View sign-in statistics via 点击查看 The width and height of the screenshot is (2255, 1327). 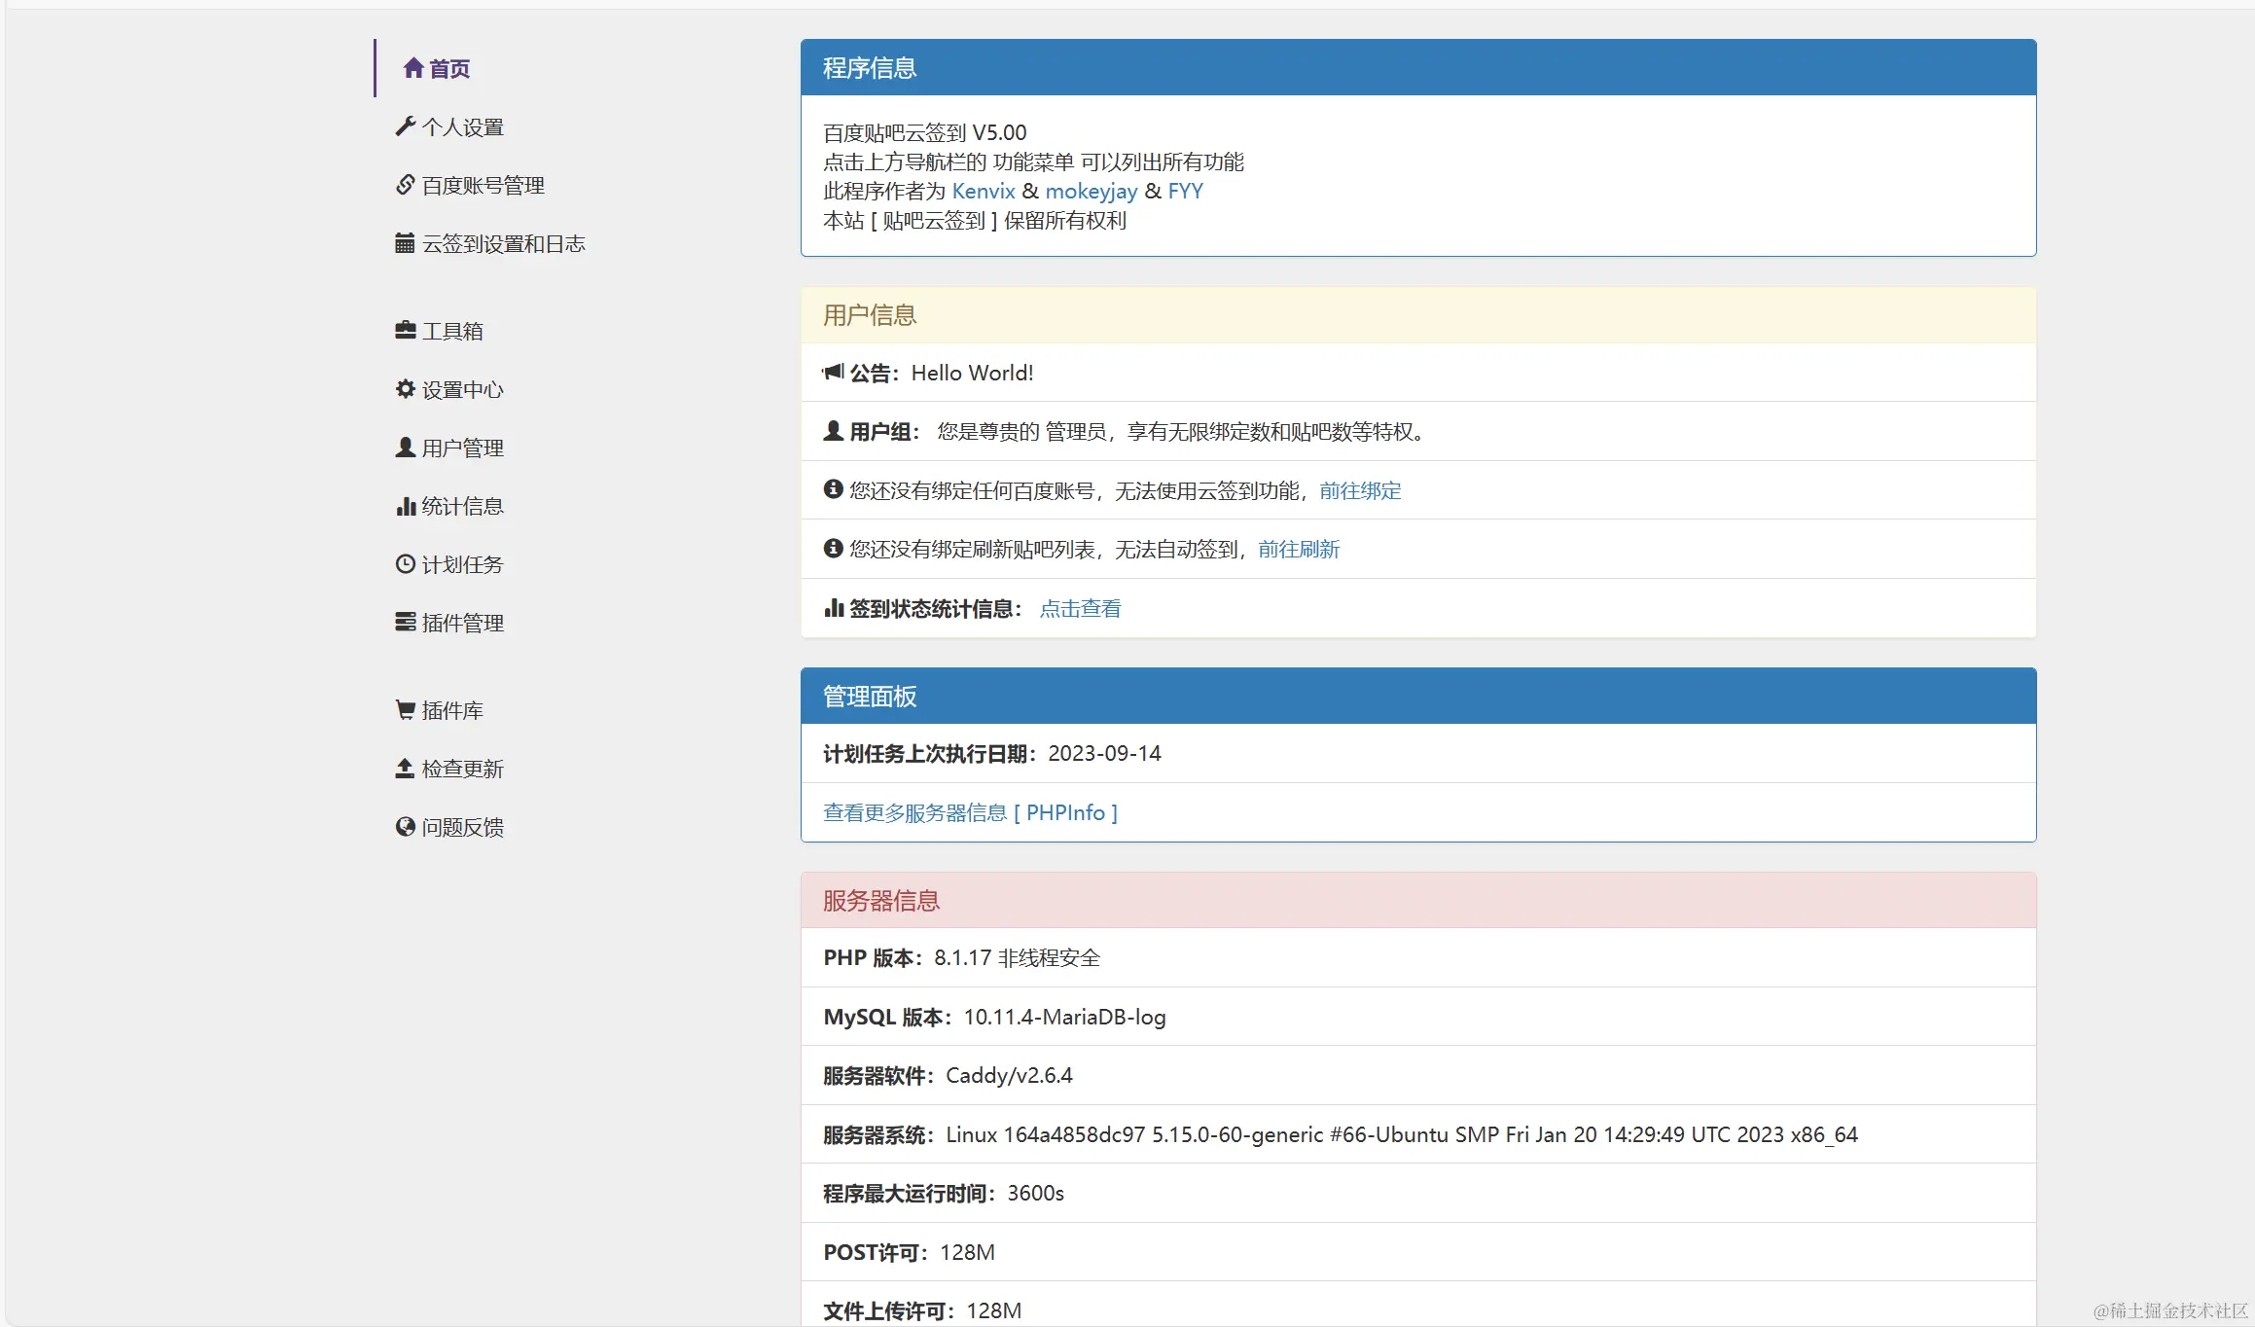(x=1080, y=608)
